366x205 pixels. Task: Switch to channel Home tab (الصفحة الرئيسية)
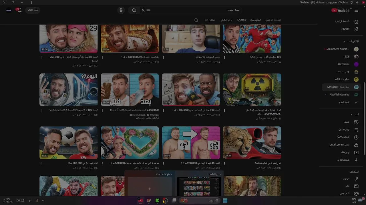click(x=273, y=20)
